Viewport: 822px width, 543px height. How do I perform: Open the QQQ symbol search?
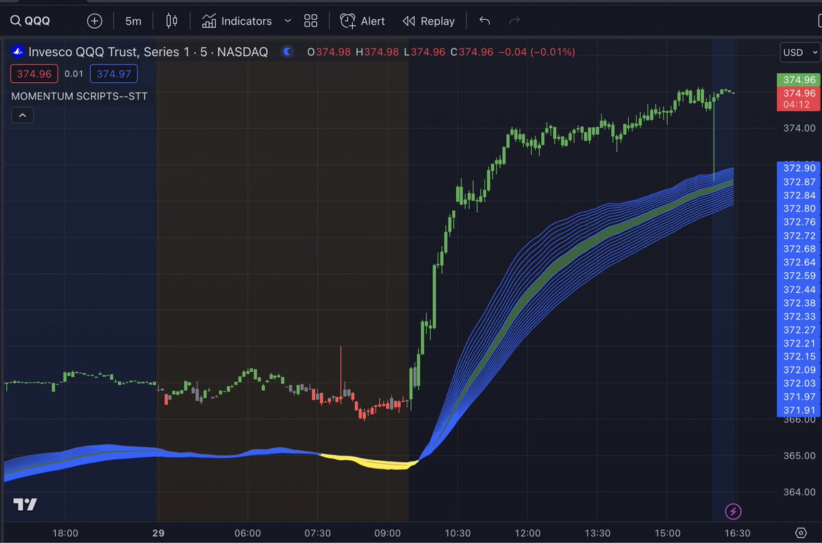point(31,21)
